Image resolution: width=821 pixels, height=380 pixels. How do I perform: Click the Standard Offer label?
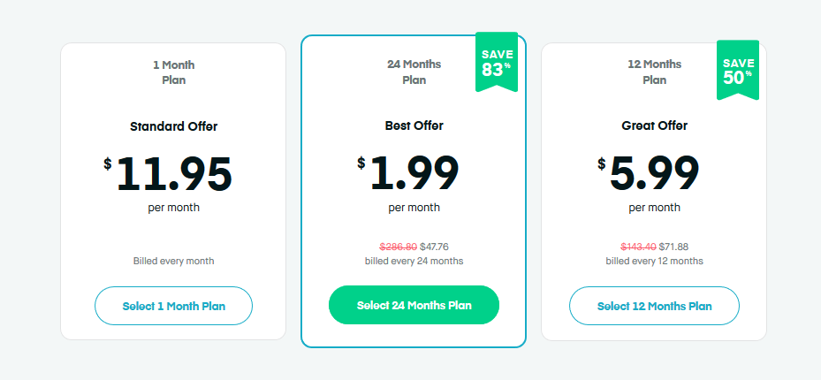click(x=173, y=126)
